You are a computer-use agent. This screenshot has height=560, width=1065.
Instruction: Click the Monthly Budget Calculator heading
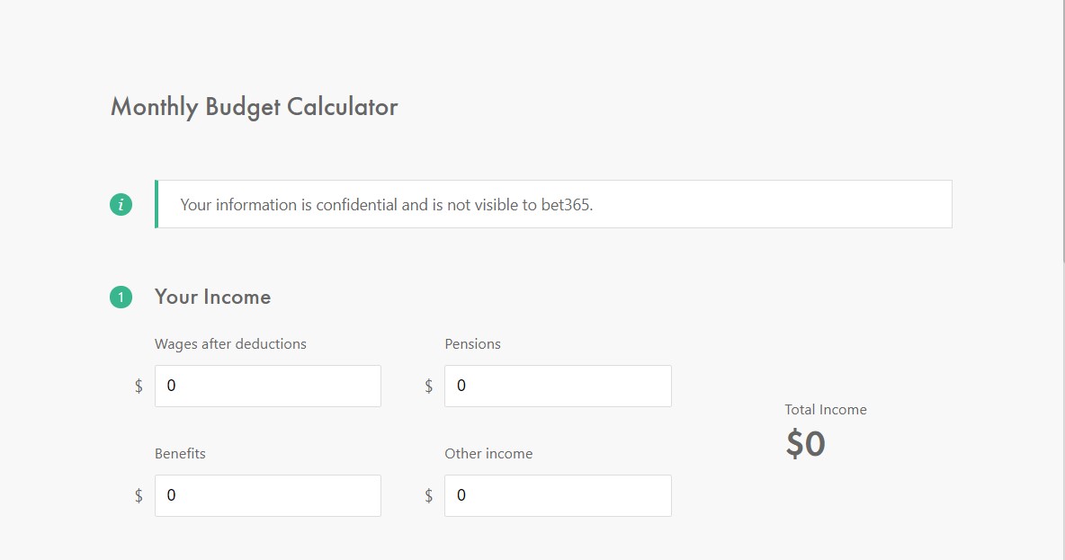[x=254, y=107]
